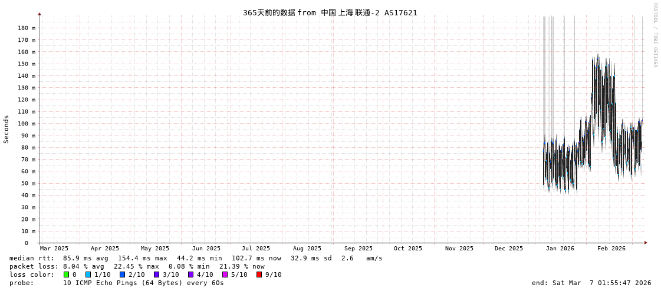Click the magenta 5/10 loss color swatch
The width and height of the screenshot is (661, 291).
click(x=225, y=275)
